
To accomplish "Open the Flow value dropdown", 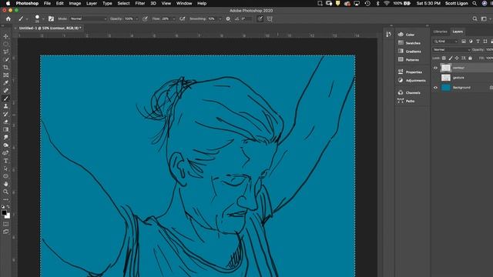I will (x=173, y=18).
